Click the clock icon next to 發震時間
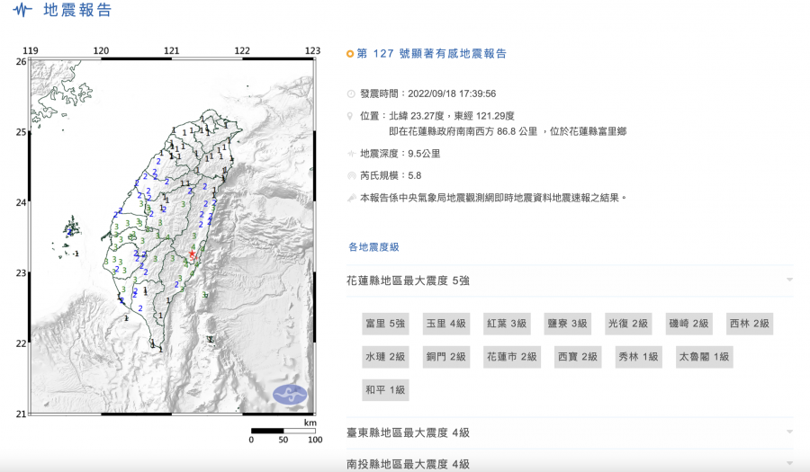 pos(351,94)
